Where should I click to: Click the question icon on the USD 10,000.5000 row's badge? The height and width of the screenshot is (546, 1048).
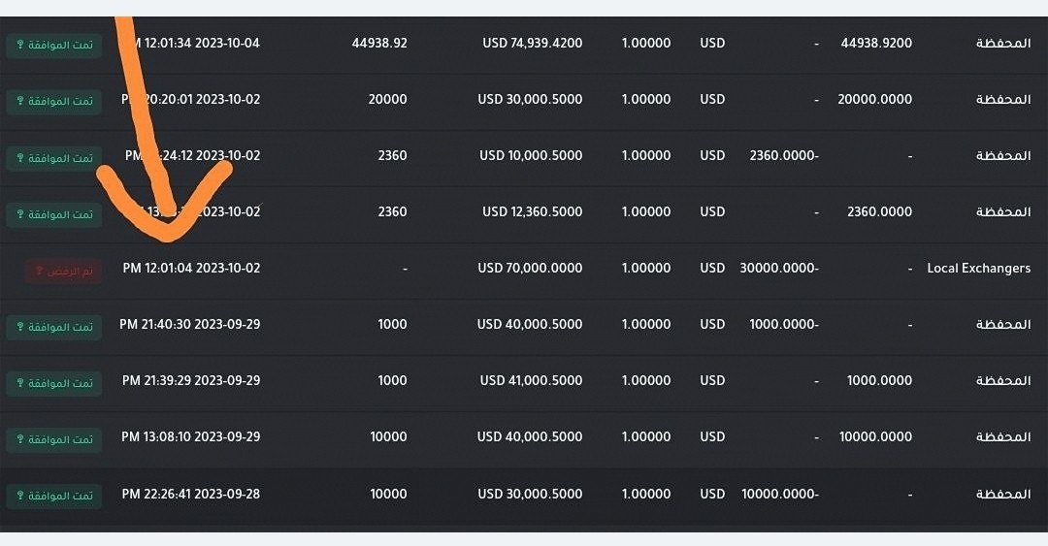pos(17,158)
